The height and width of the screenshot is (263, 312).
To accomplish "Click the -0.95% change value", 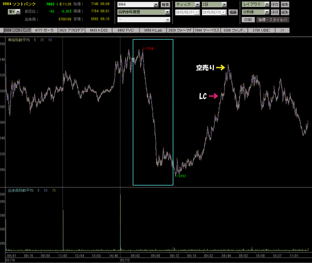I will 66,11.
